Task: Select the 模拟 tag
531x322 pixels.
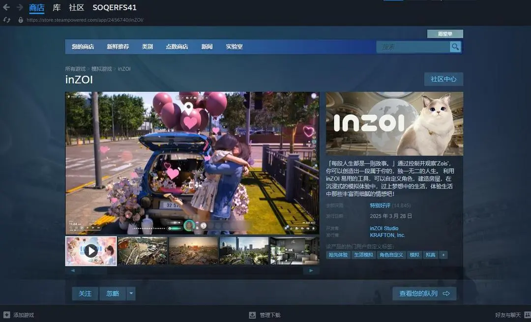Action: pos(414,255)
